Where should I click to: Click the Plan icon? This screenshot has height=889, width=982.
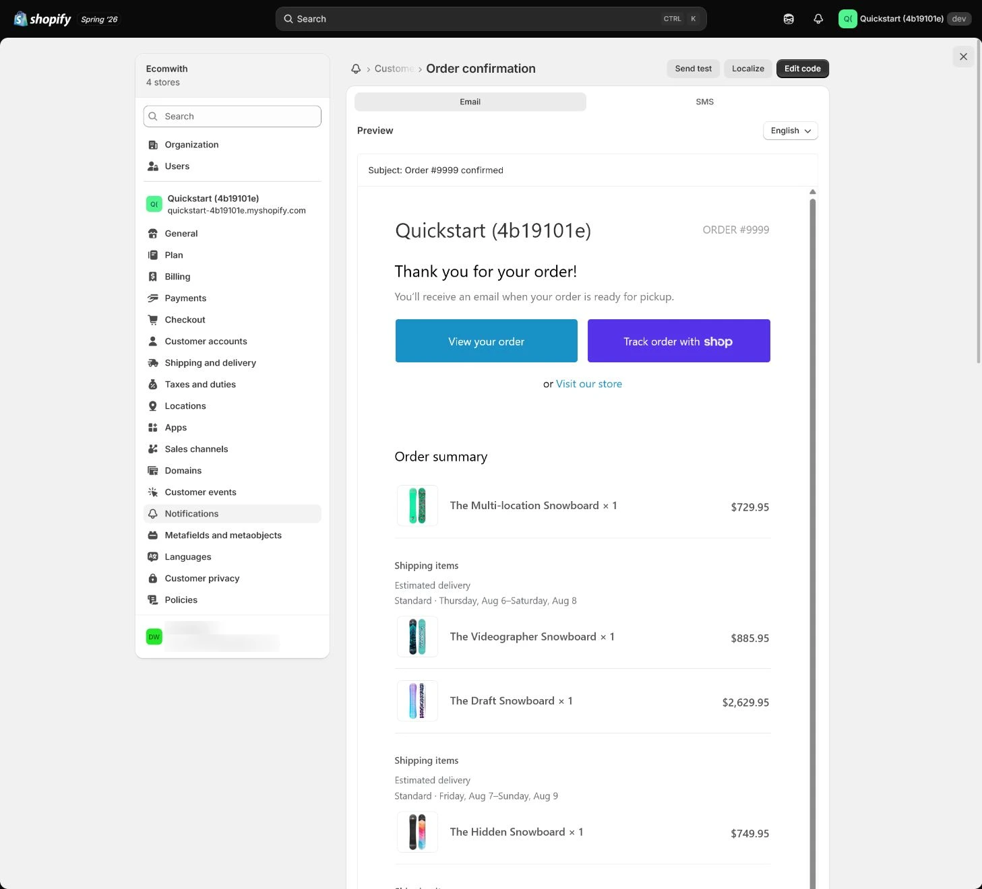153,255
